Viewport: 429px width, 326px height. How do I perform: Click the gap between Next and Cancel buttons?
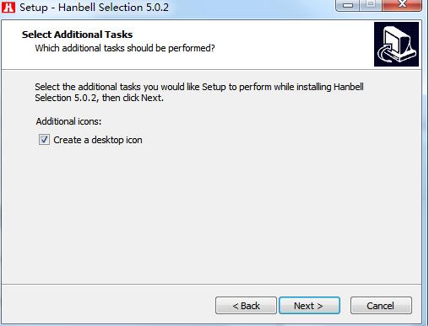[x=345, y=306]
